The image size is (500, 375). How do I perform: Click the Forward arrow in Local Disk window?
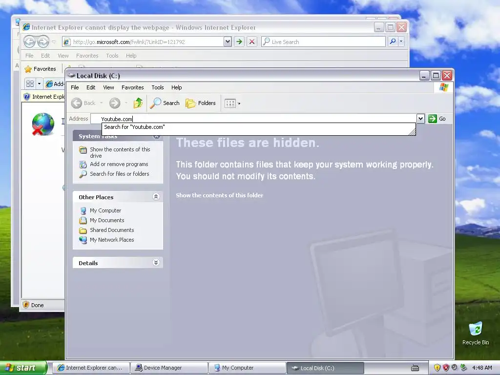[115, 103]
